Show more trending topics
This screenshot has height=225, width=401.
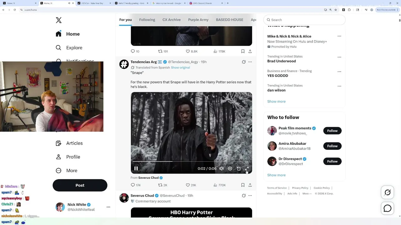pos(276,101)
